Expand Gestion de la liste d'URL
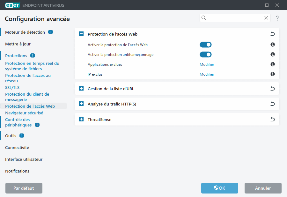 (x=81, y=89)
